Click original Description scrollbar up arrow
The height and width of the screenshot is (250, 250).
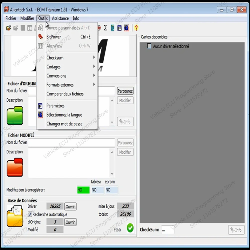click(112, 100)
